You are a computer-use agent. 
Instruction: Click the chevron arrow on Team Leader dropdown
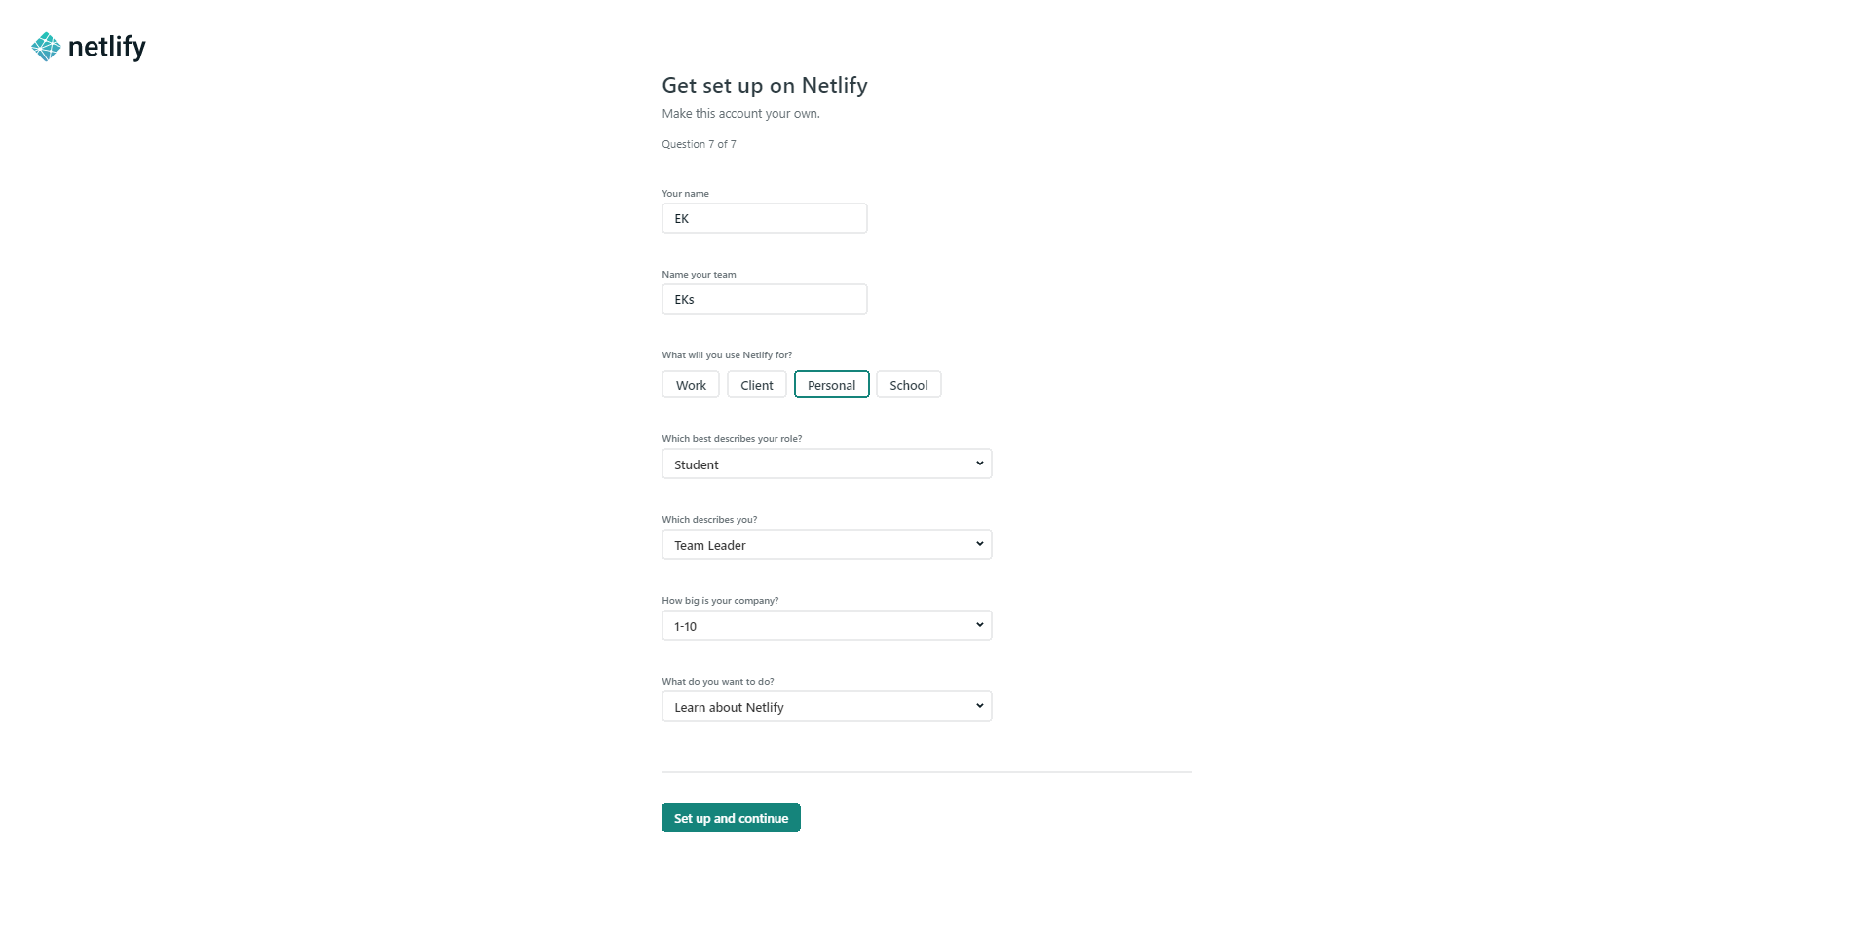point(979,544)
